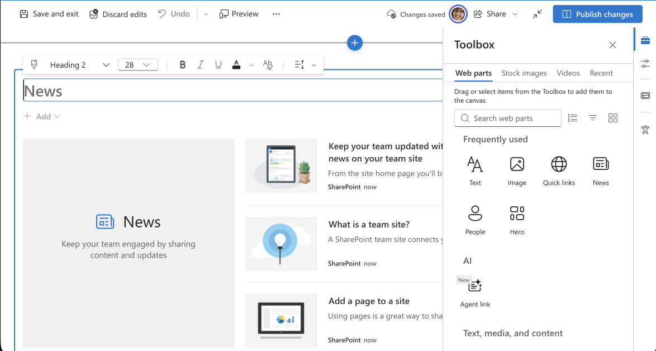
Task: Clear formatting with eraser icon
Action: coord(268,64)
